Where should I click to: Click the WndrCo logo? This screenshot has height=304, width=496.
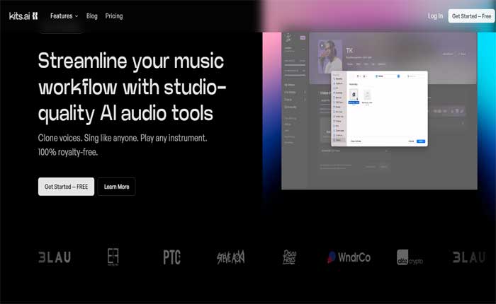(x=349, y=257)
